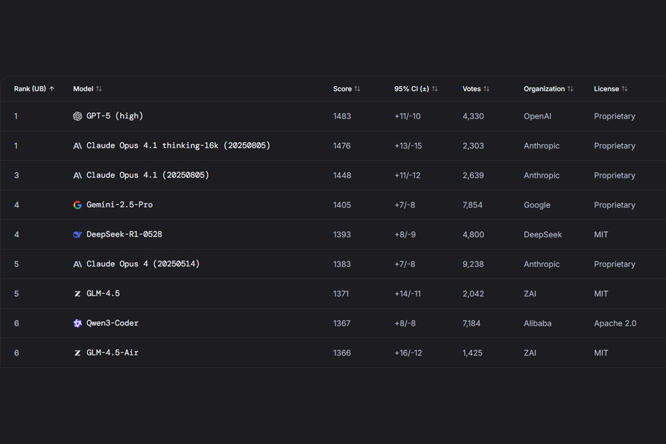Click the sort arrows icon beside Votes header

click(486, 88)
